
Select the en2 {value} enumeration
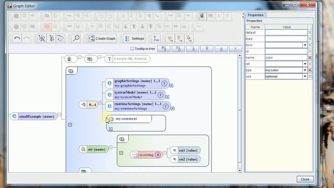click(185, 159)
